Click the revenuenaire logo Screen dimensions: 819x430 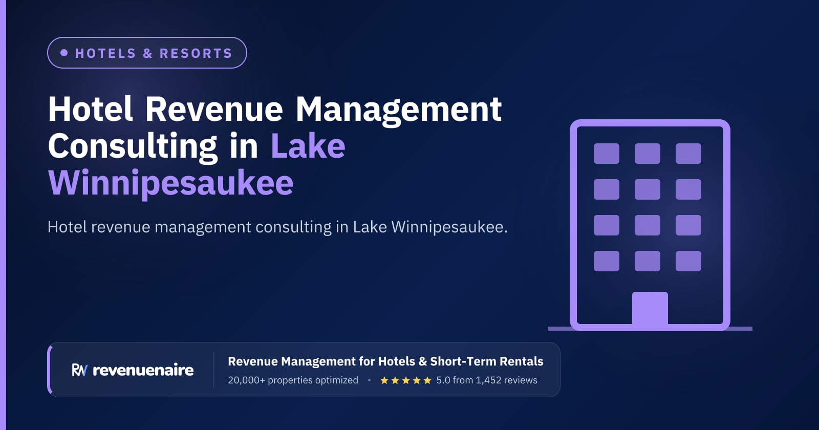(x=133, y=370)
